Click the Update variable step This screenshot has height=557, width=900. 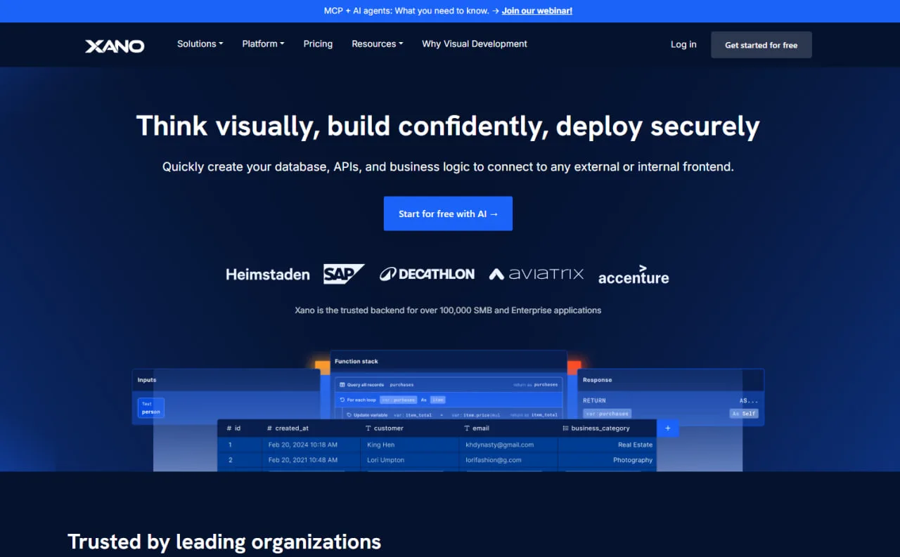[453, 414]
